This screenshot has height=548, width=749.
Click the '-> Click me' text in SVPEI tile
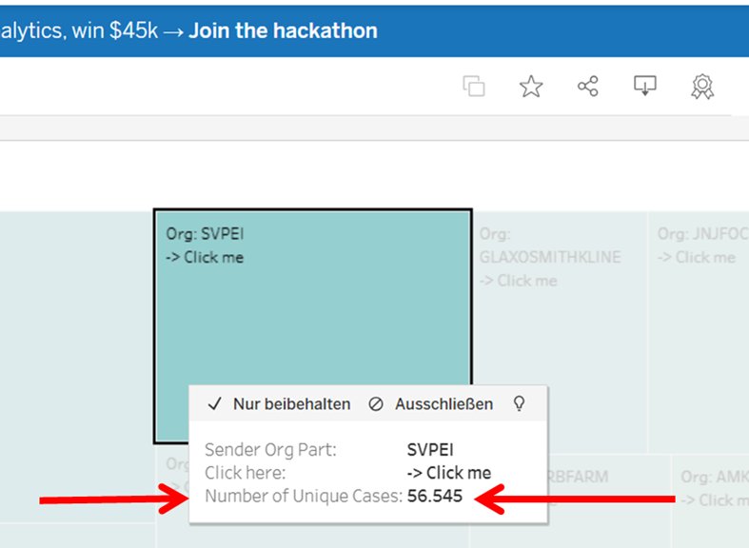pyautogui.click(x=205, y=257)
